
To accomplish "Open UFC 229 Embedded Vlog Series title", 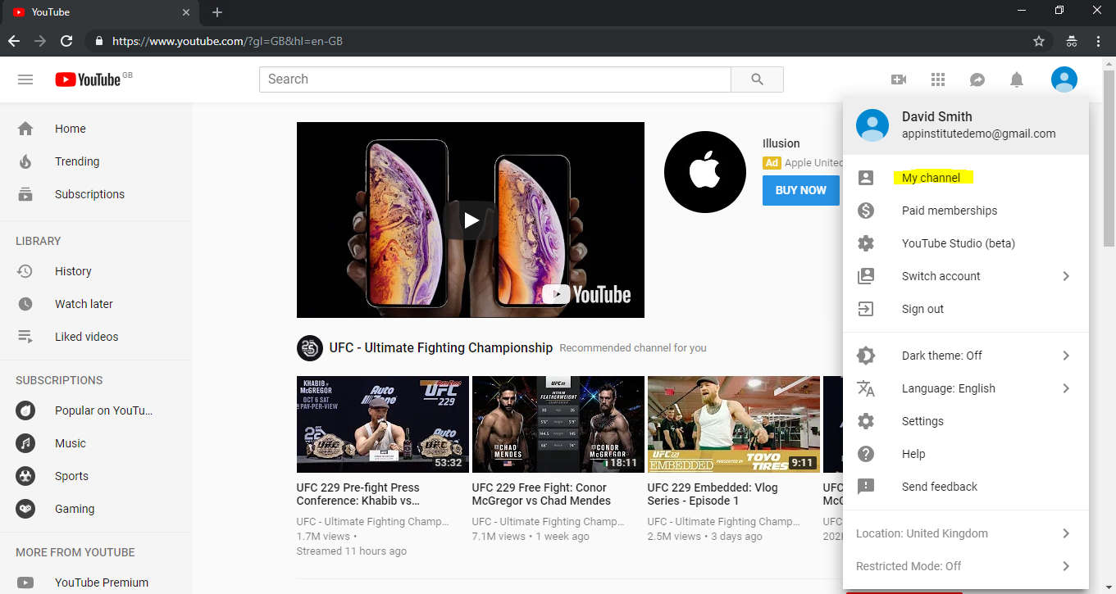I will 713,494.
